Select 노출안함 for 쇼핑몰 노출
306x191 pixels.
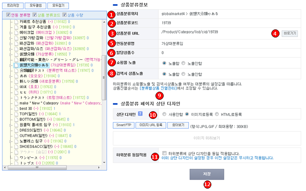tap(184, 63)
